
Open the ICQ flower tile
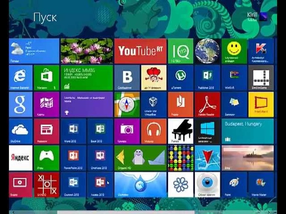coord(180,185)
